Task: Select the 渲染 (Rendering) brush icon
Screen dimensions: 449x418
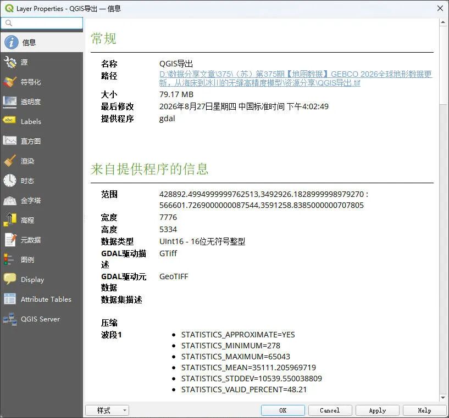Action: 10,161
